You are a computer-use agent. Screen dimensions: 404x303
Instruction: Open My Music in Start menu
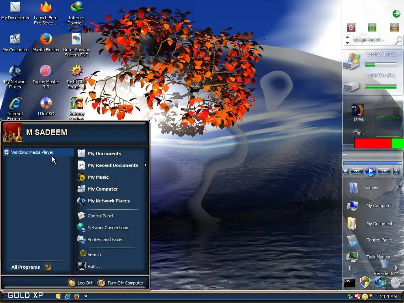pyautogui.click(x=112, y=177)
